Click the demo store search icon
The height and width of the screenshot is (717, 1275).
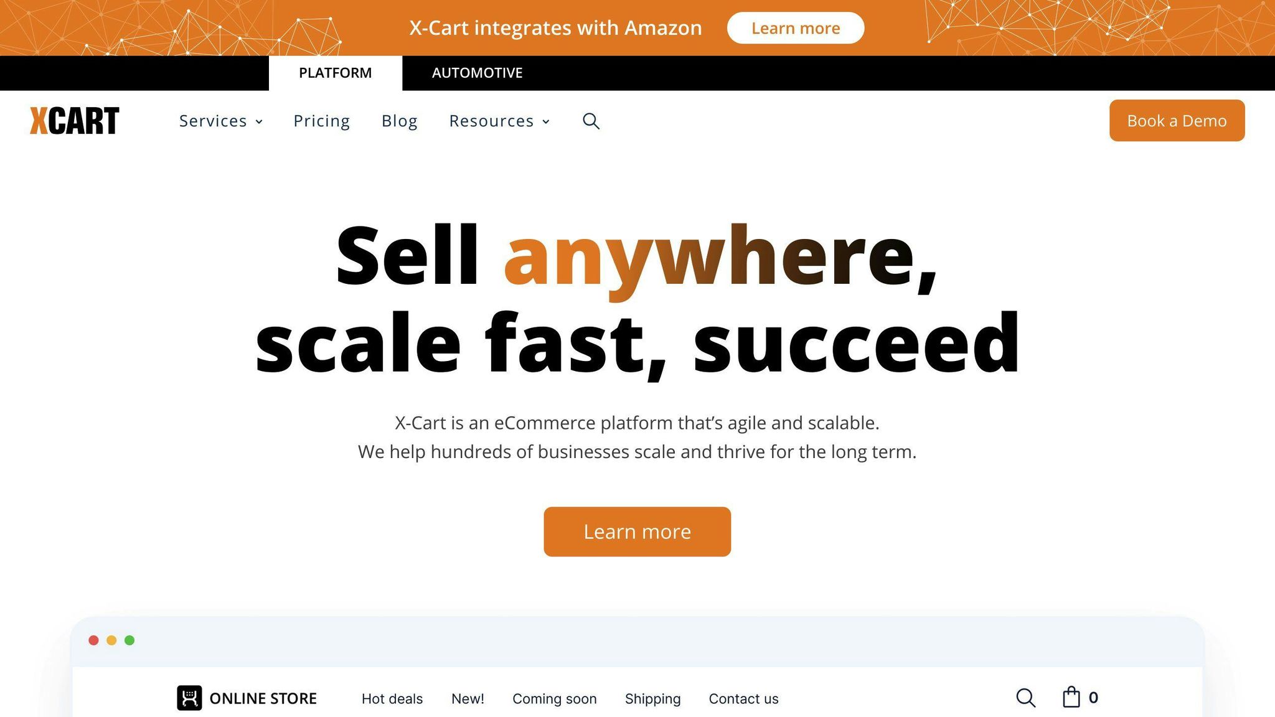click(x=1025, y=698)
